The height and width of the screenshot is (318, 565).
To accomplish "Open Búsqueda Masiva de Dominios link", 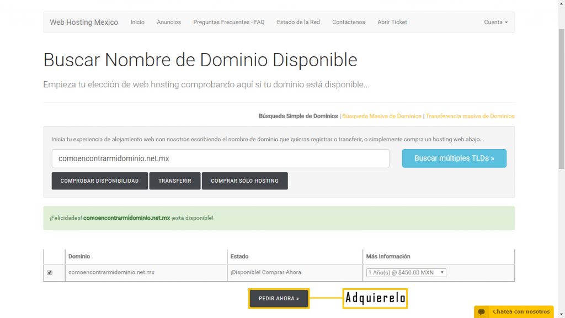I will (x=382, y=116).
